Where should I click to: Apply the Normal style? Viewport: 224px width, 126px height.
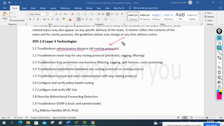click(x=133, y=16)
